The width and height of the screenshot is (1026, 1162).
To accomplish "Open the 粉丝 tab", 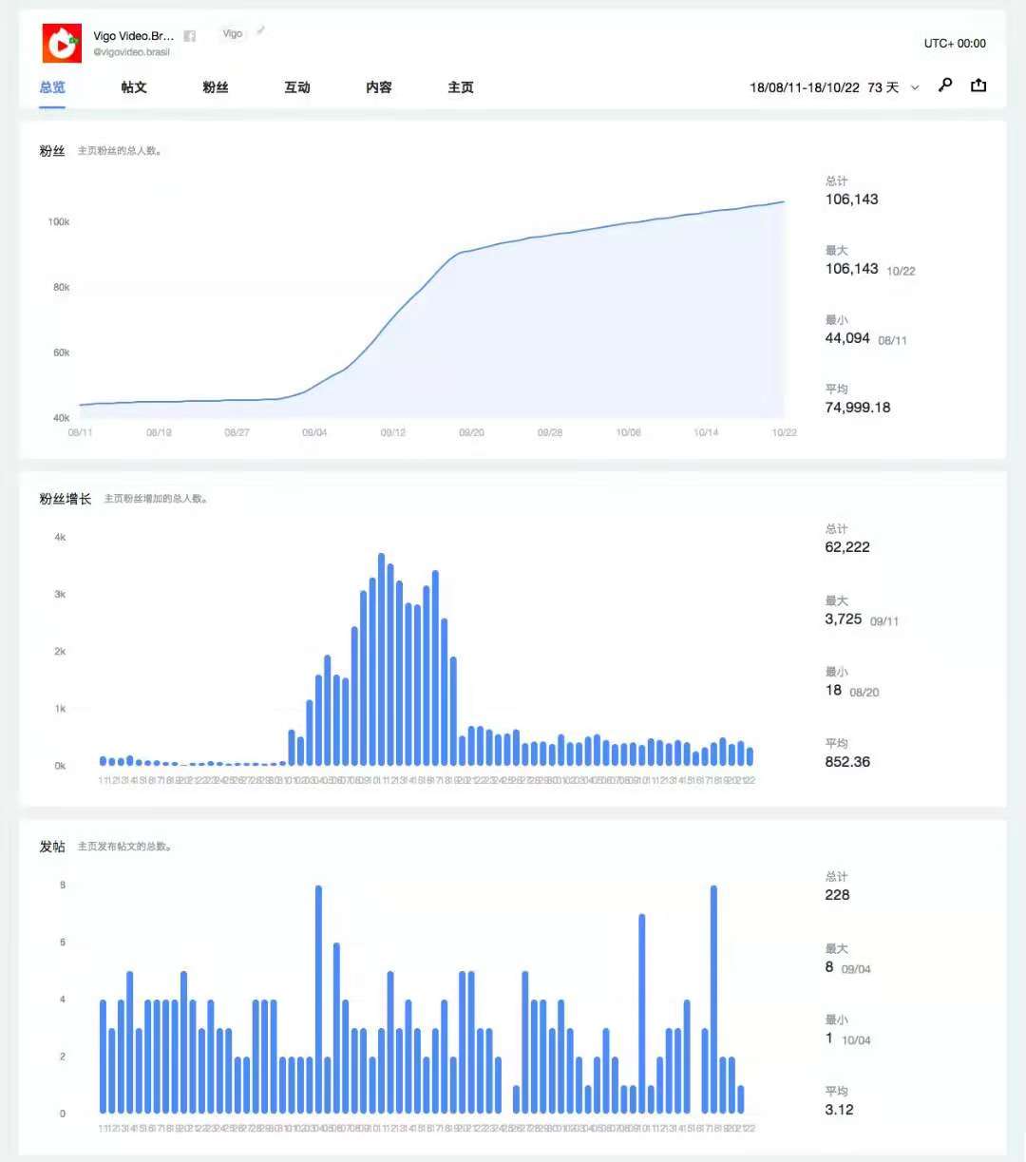I will 216,87.
